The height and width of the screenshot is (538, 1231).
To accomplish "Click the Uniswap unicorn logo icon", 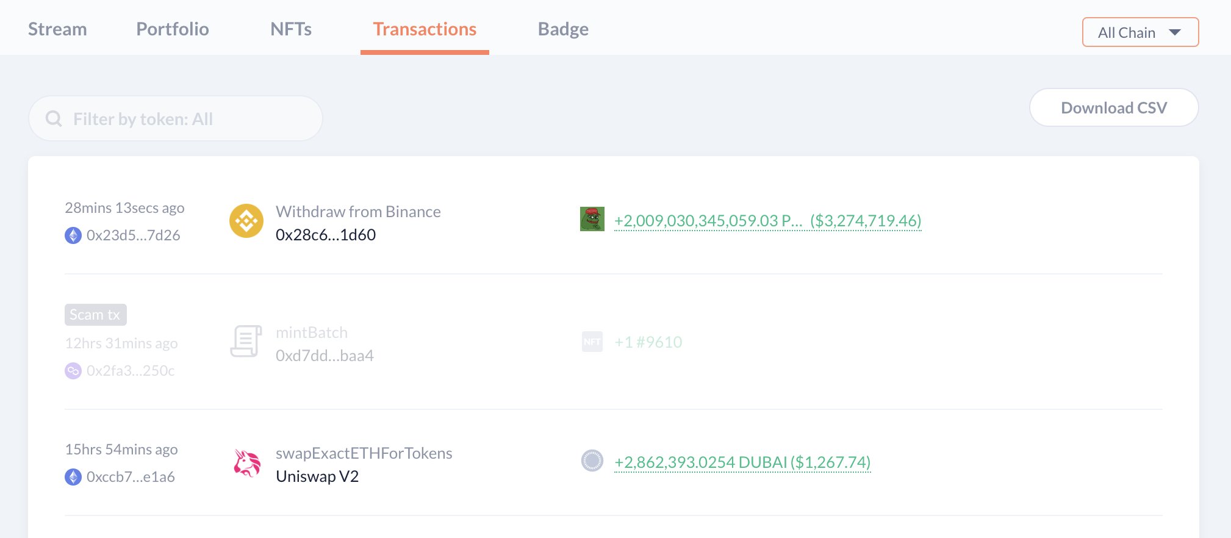I will point(246,463).
